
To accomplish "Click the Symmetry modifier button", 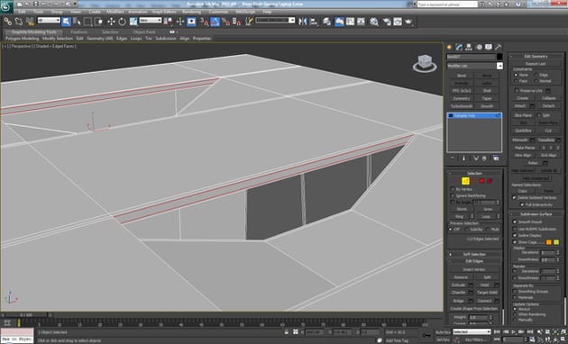I will [462, 98].
